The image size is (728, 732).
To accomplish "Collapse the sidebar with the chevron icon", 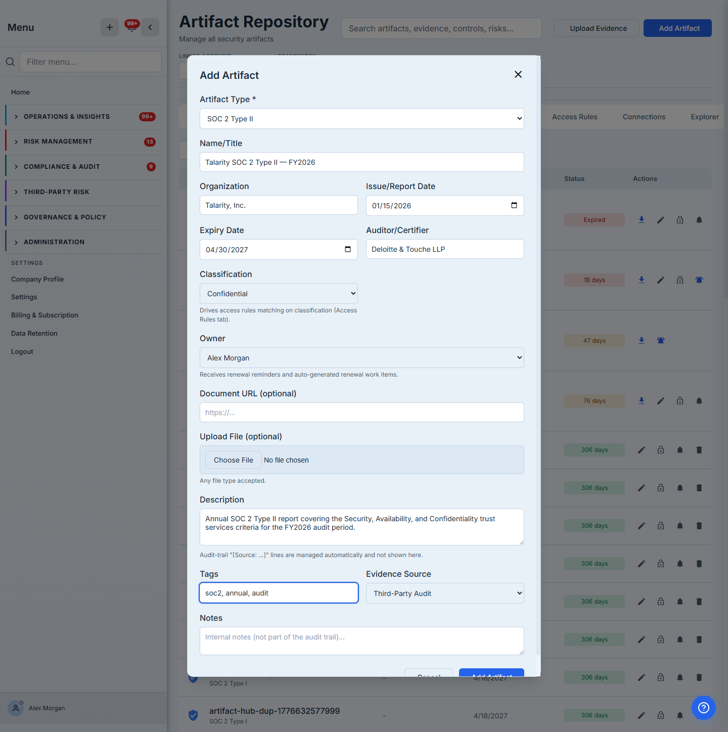I will (x=150, y=27).
